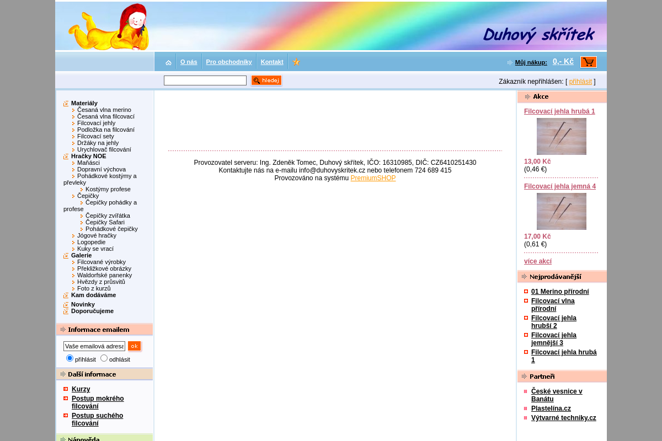
Task: Open Filcovací vlna přírodní link
Action: click(x=553, y=305)
